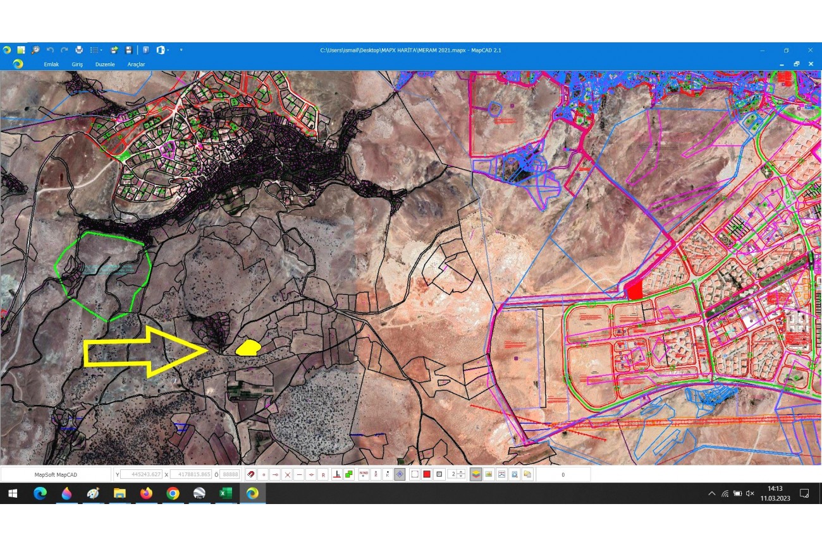Open the Araçlar menu

[x=136, y=64]
